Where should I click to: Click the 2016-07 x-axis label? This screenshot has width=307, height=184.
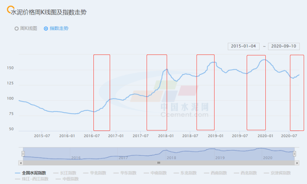pos(91,136)
